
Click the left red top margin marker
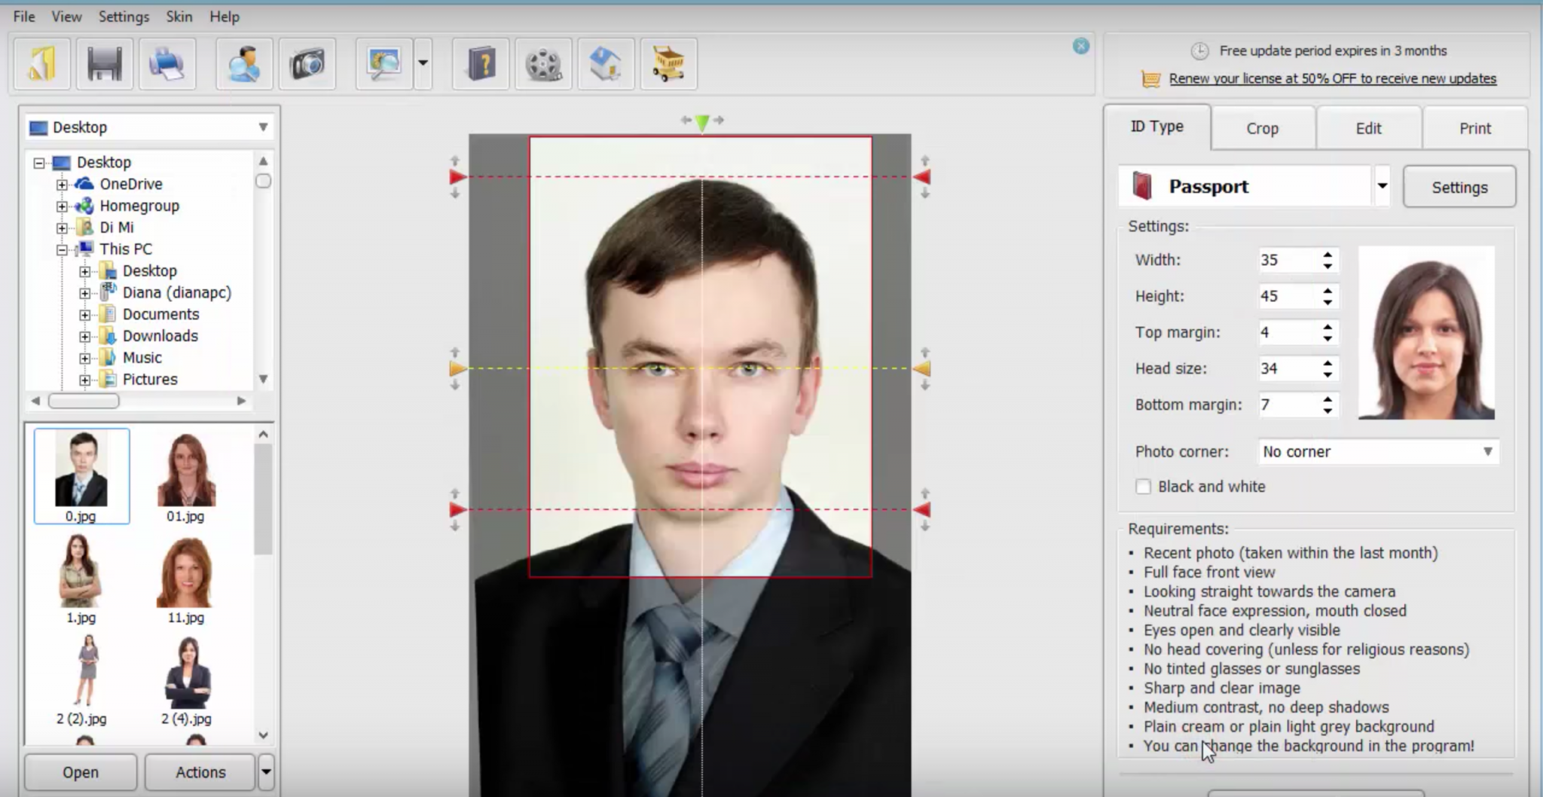[457, 177]
